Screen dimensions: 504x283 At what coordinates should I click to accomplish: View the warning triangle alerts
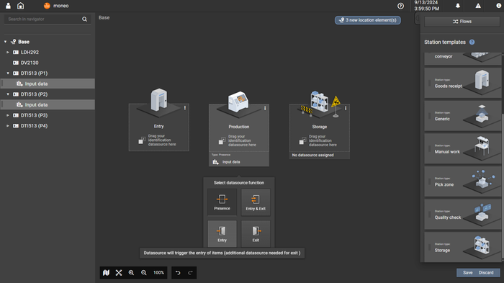[x=478, y=6]
